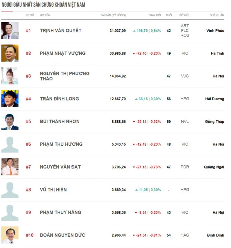Open Phạm Nhật Vượng's portrait thumbnail
Viewport: 231px width, 248px height.
tap(10, 53)
